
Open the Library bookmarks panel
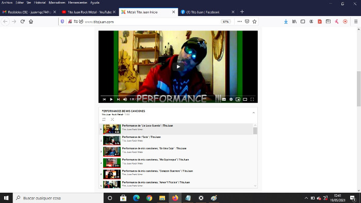(x=294, y=22)
